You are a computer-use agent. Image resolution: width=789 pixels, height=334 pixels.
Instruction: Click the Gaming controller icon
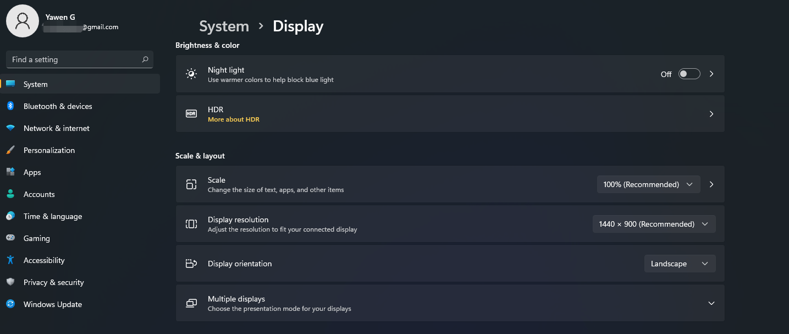10,238
